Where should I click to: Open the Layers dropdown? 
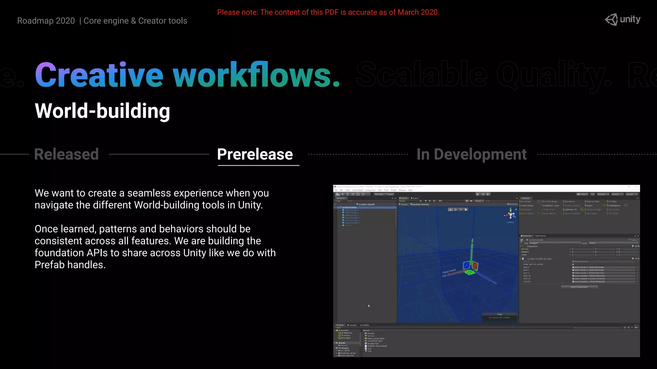tap(617, 194)
